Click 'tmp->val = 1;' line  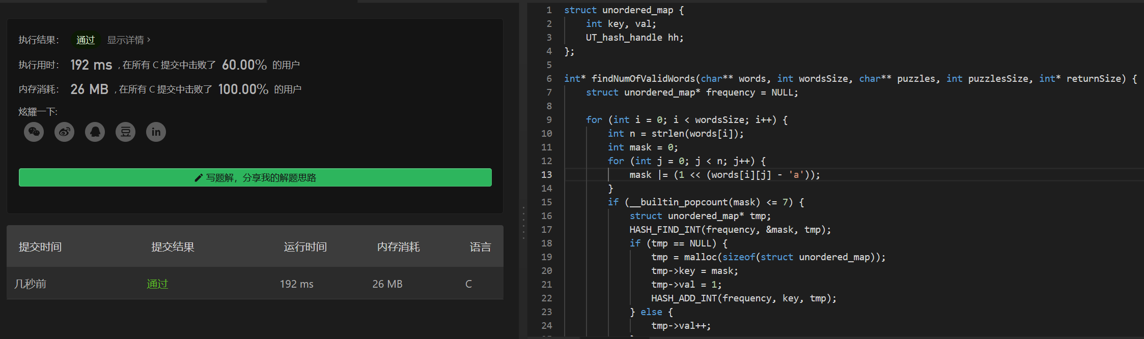pos(686,285)
